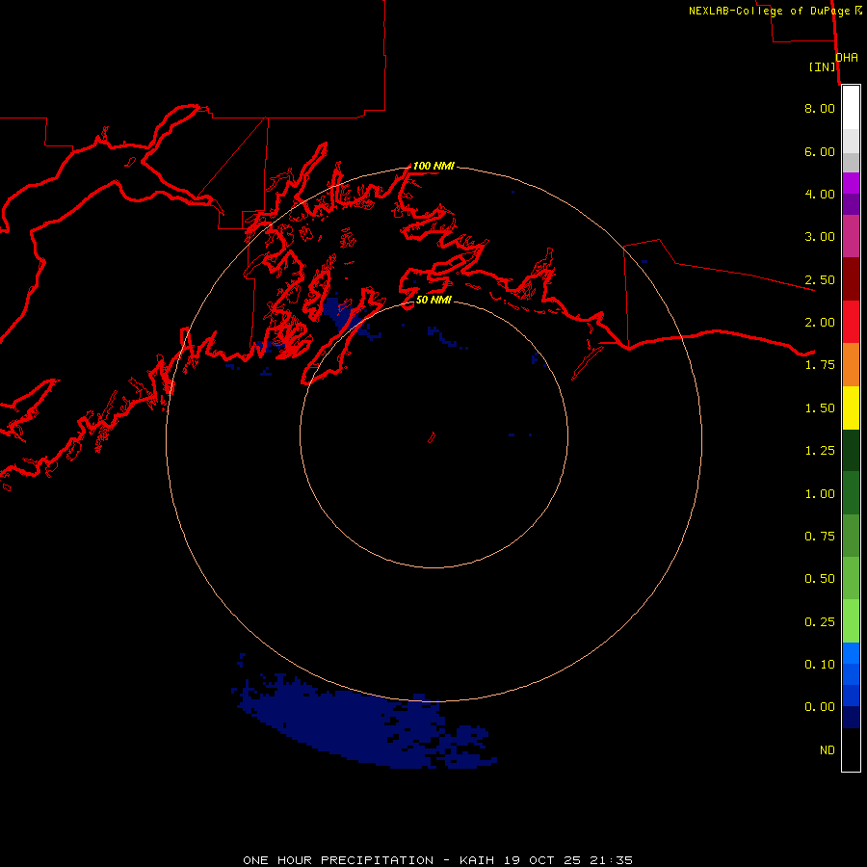Click the ND legend label

tap(828, 749)
